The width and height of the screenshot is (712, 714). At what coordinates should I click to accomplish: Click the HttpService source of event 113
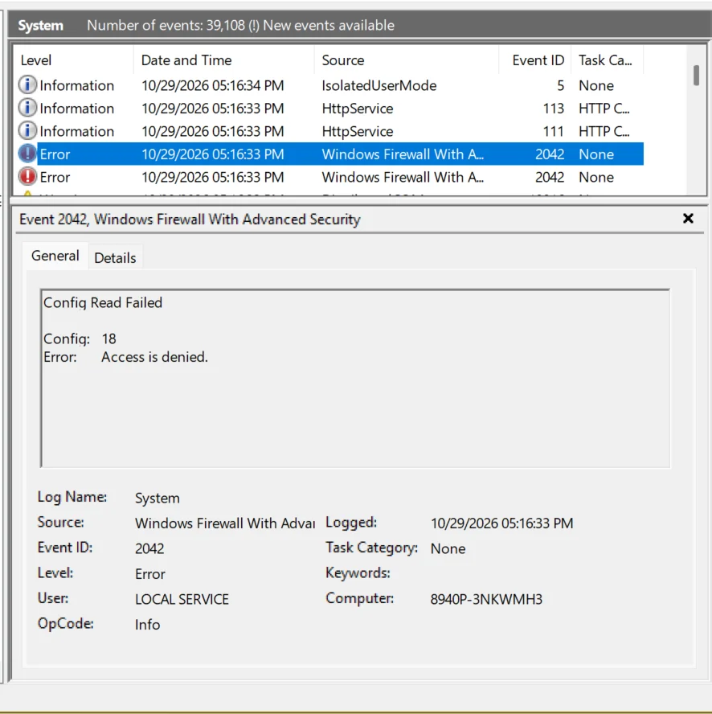[358, 109]
